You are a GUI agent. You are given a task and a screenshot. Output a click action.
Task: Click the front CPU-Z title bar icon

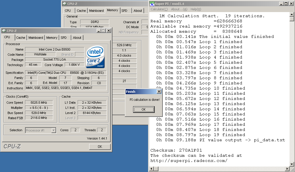coord(4,31)
